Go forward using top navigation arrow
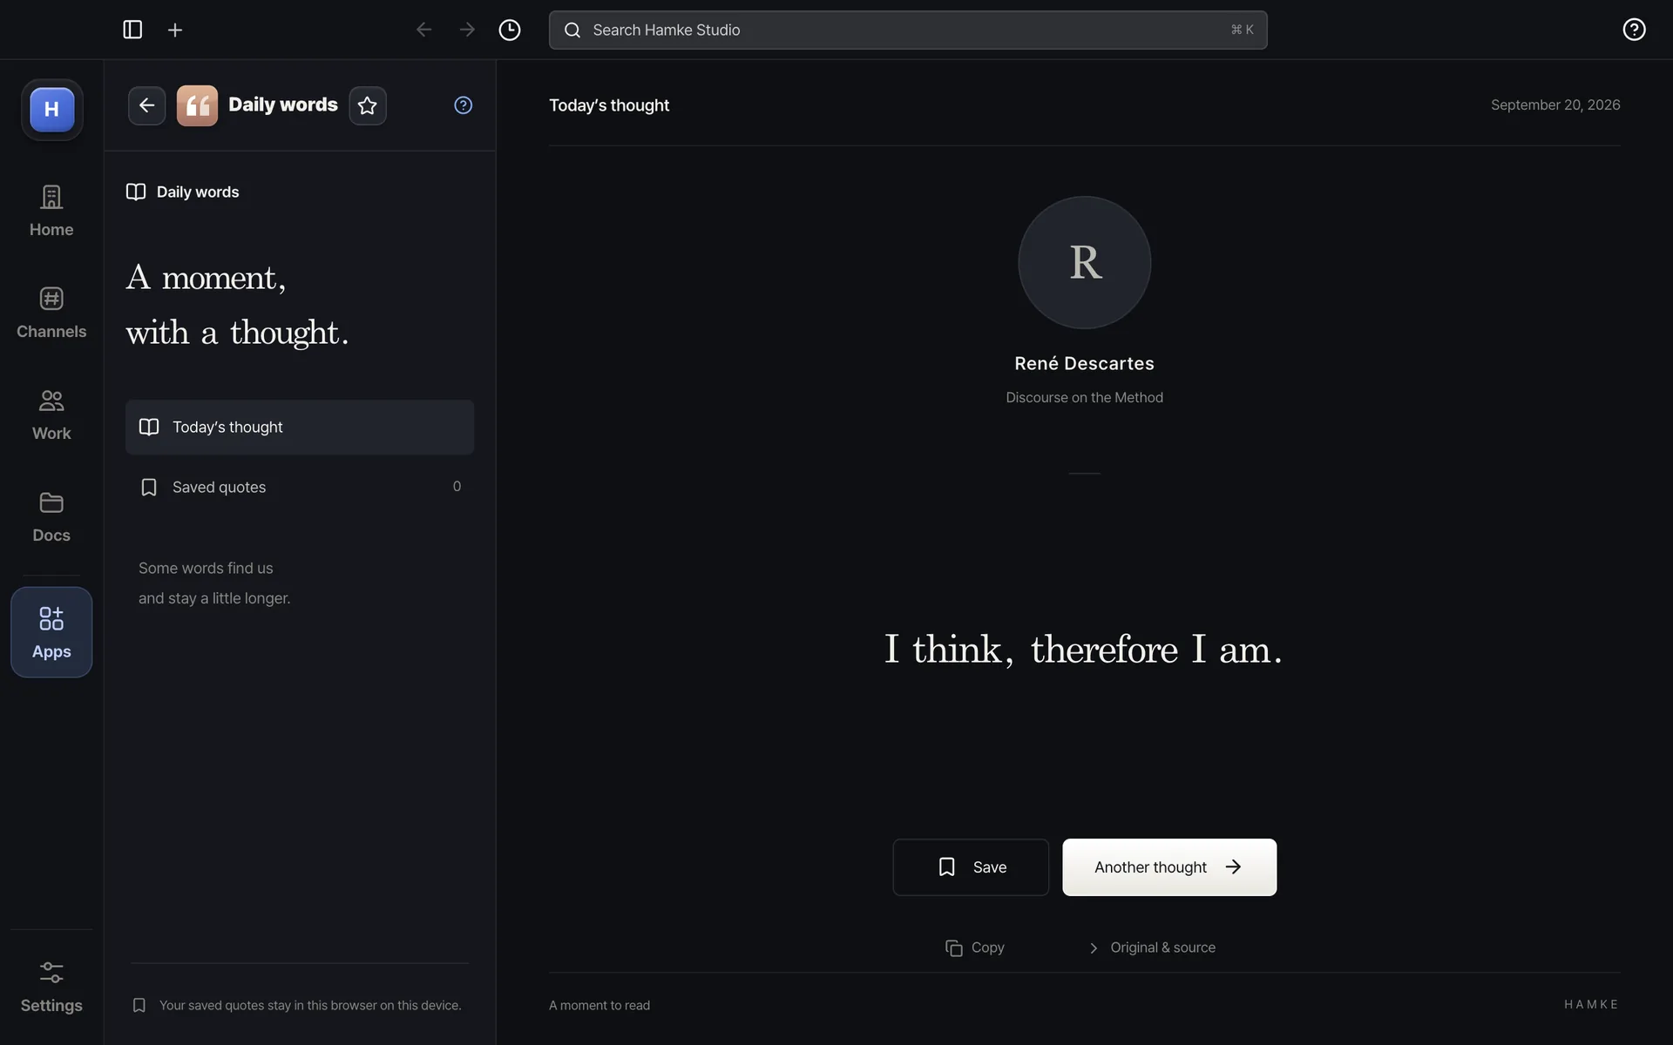1673x1045 pixels. (x=467, y=30)
